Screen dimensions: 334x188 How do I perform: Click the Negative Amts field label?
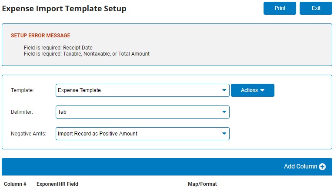[x=29, y=134]
